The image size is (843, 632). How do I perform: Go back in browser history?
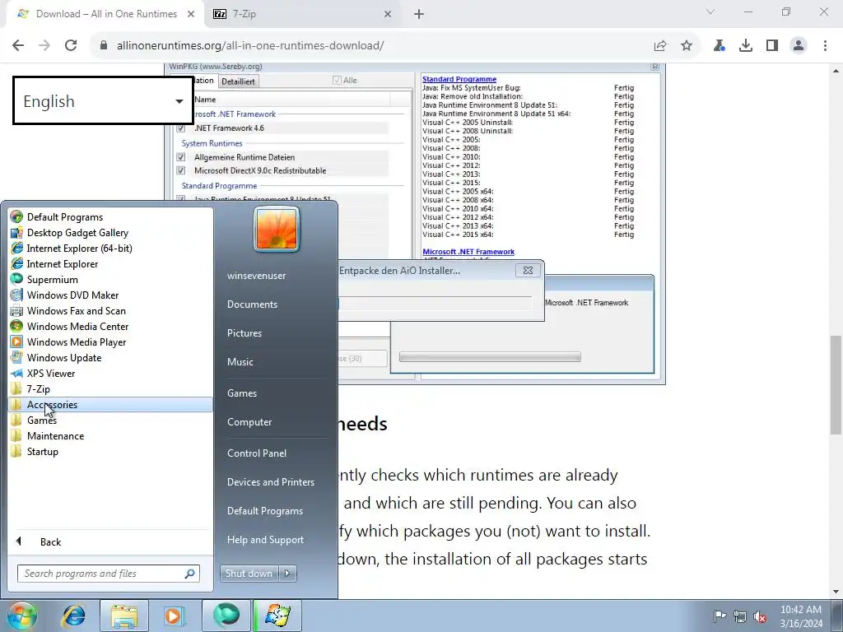pos(18,46)
